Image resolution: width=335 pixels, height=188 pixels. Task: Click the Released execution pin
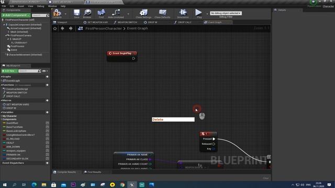tap(214, 144)
